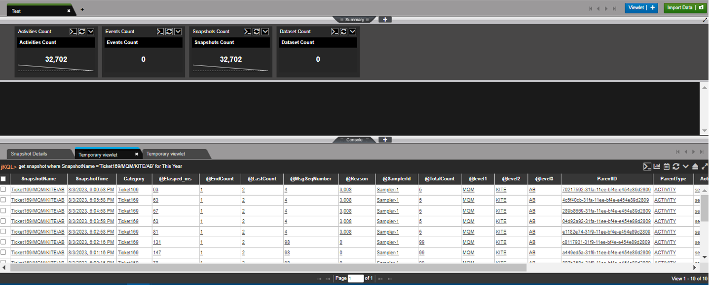Open jKQL console icon in results toolbar
709x285 pixels.
[x=647, y=166]
